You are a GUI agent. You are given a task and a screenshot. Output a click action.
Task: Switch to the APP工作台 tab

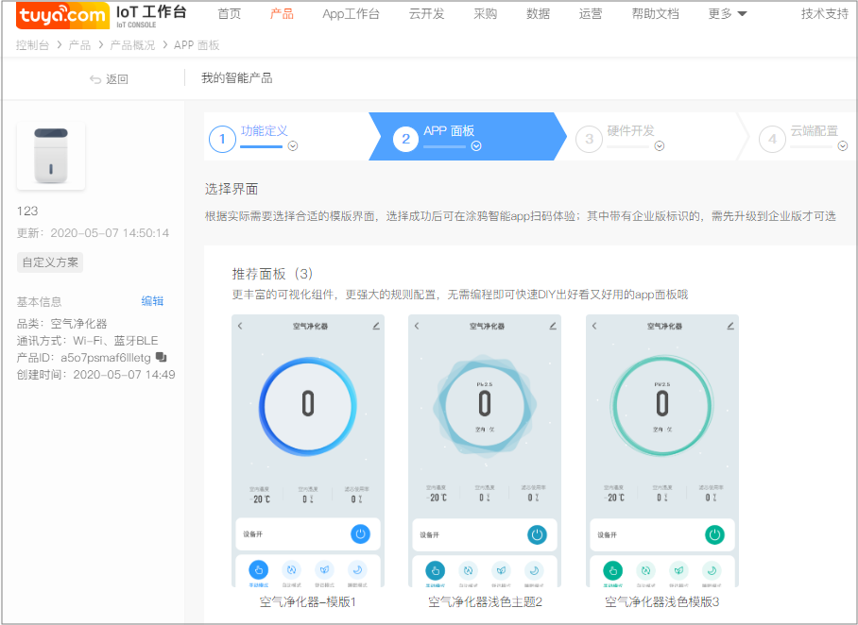tap(351, 13)
